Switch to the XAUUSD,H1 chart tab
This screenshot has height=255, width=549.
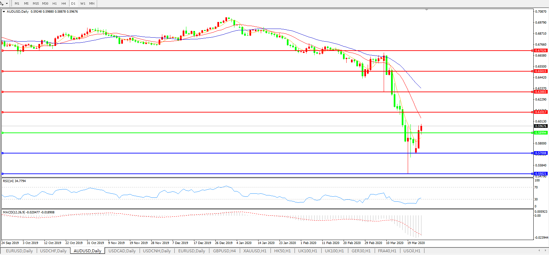(255, 251)
